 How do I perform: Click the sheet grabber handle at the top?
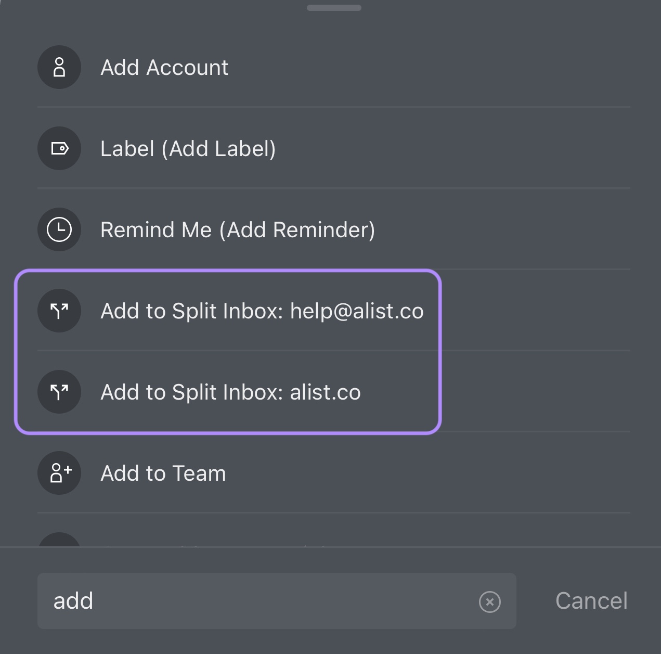pyautogui.click(x=334, y=8)
